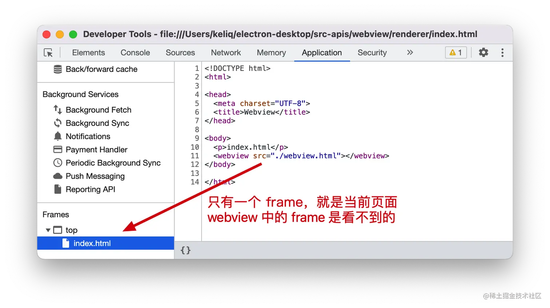Open the Console tab
This screenshot has width=550, height=308.
coord(135,53)
